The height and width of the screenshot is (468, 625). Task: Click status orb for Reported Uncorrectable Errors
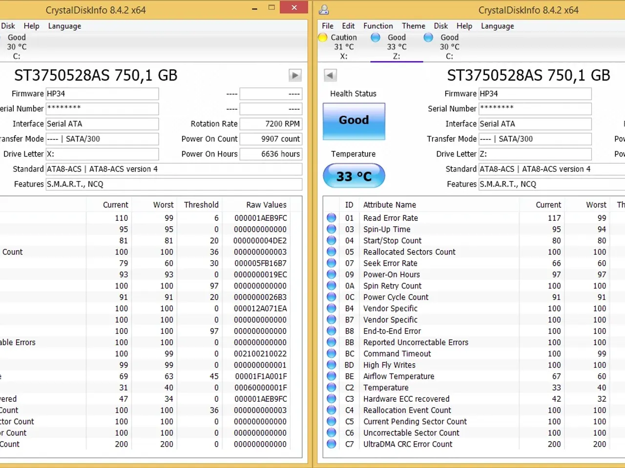[332, 342]
